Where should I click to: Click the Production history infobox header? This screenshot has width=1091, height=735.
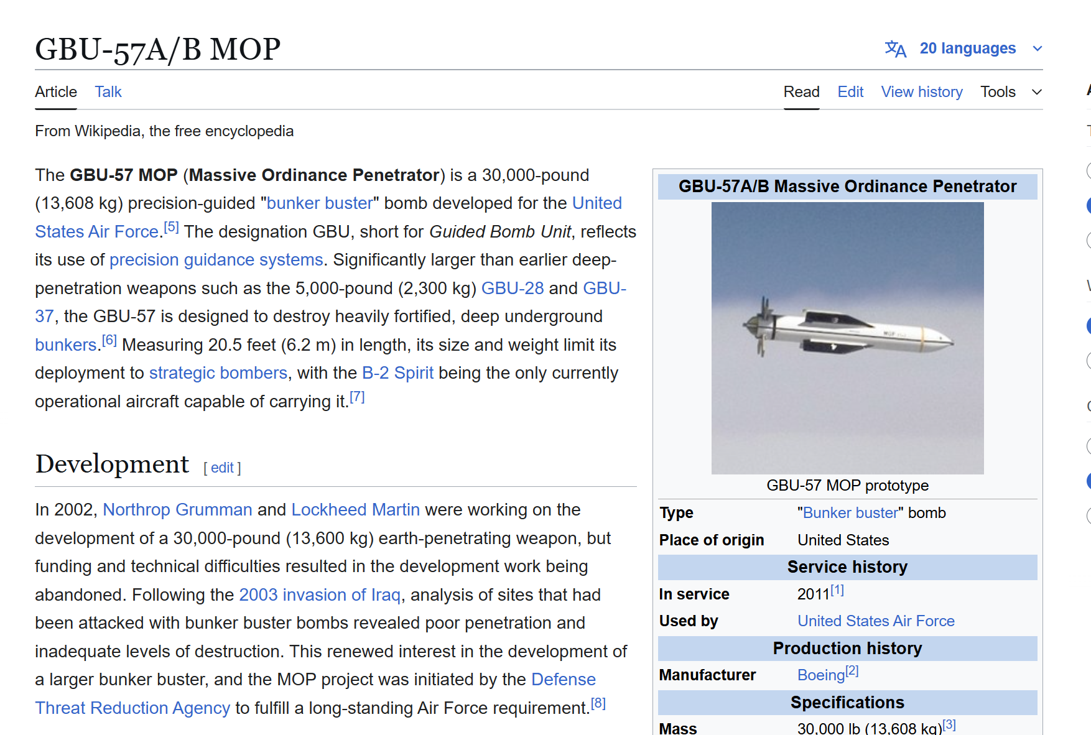(x=847, y=649)
